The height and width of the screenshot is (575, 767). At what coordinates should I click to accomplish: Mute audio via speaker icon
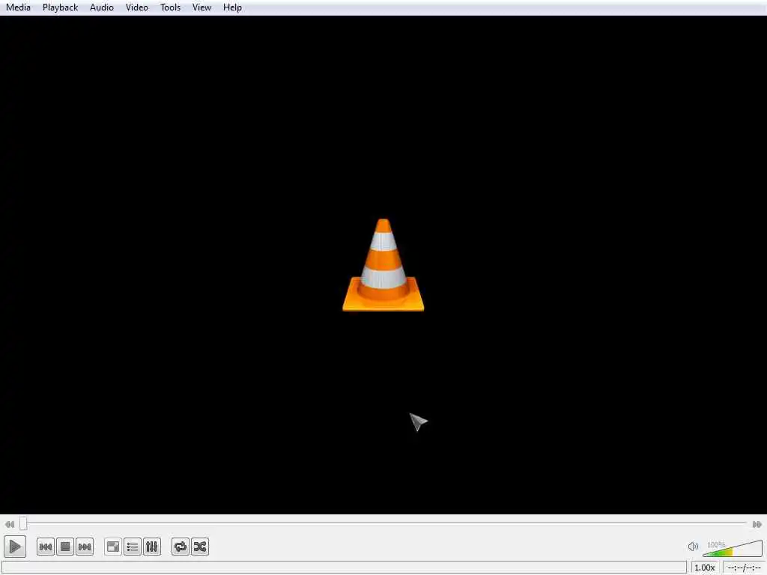693,546
